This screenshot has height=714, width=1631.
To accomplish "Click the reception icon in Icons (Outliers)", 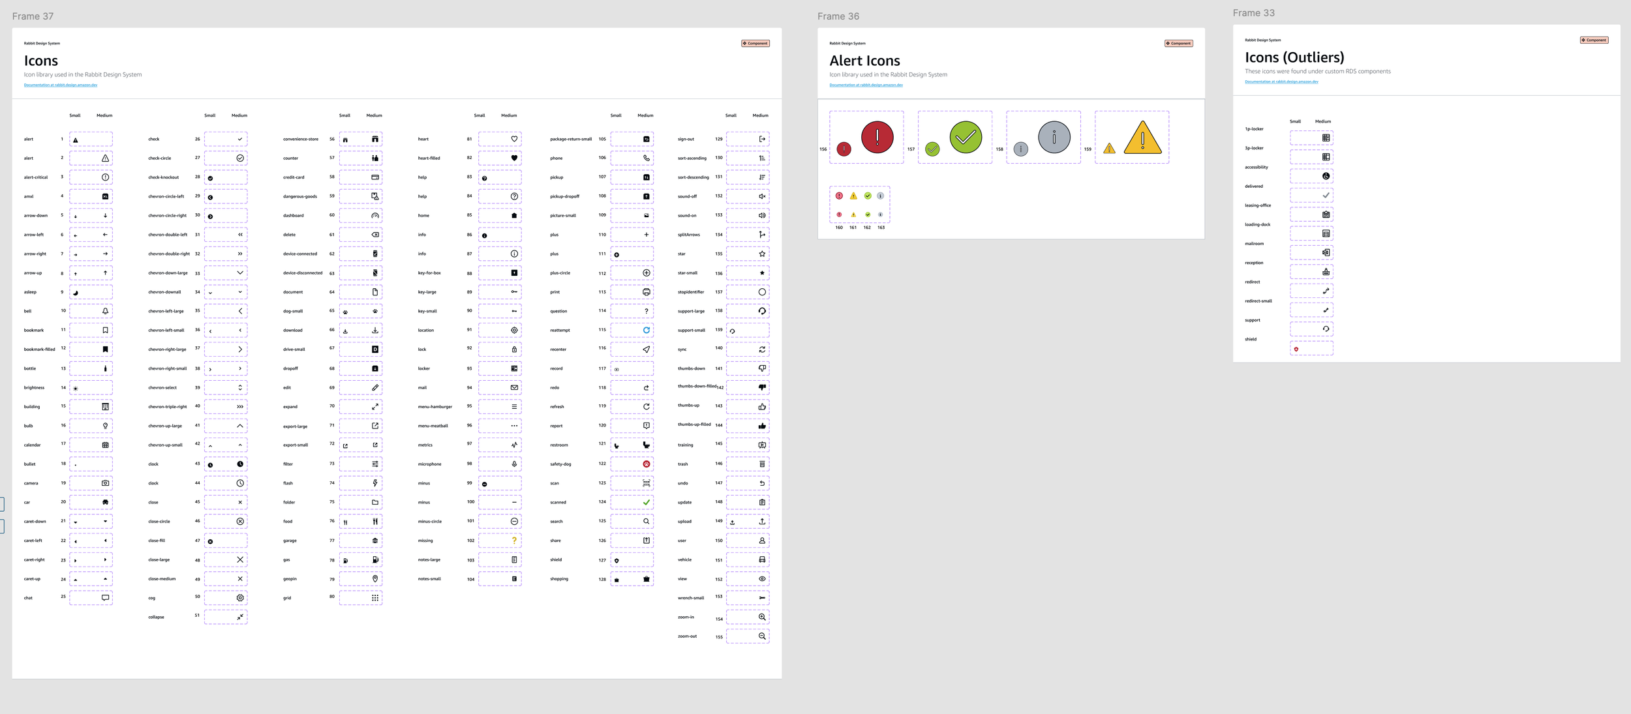I will pyautogui.click(x=1326, y=271).
